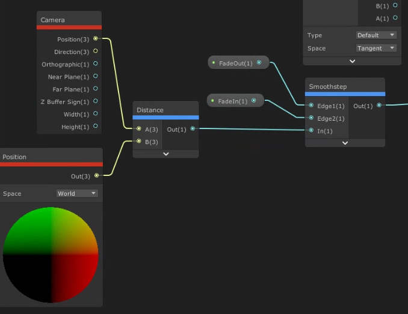The image size is (408, 314).
Task: Open the Space dropdown set to World
Action: [x=77, y=193]
